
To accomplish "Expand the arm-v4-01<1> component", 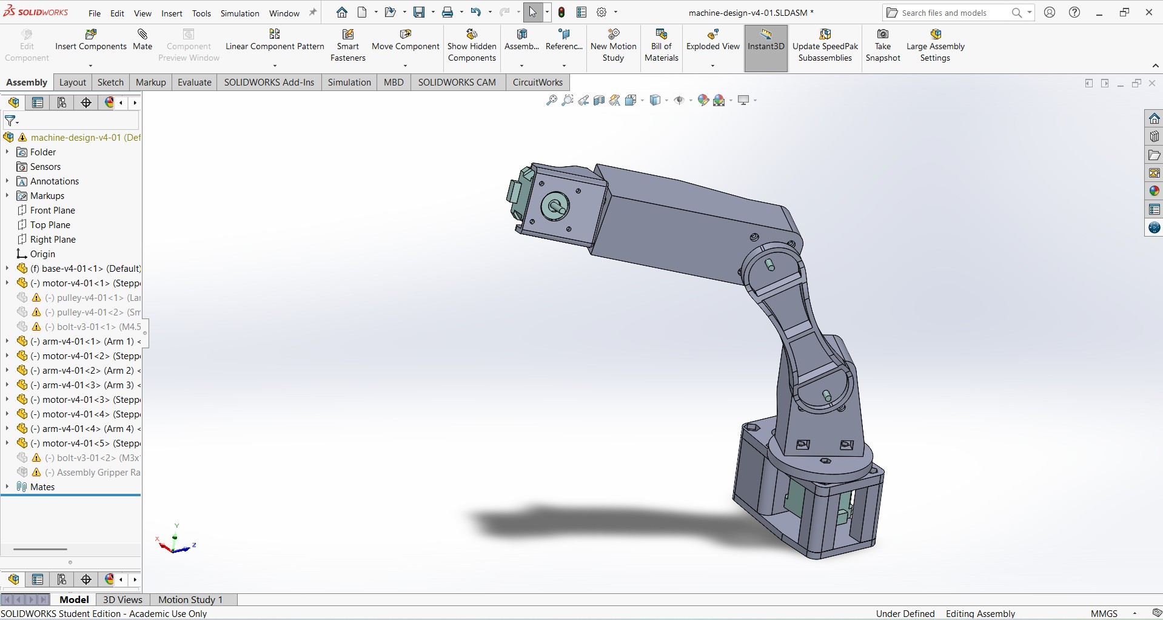I will [x=7, y=342].
